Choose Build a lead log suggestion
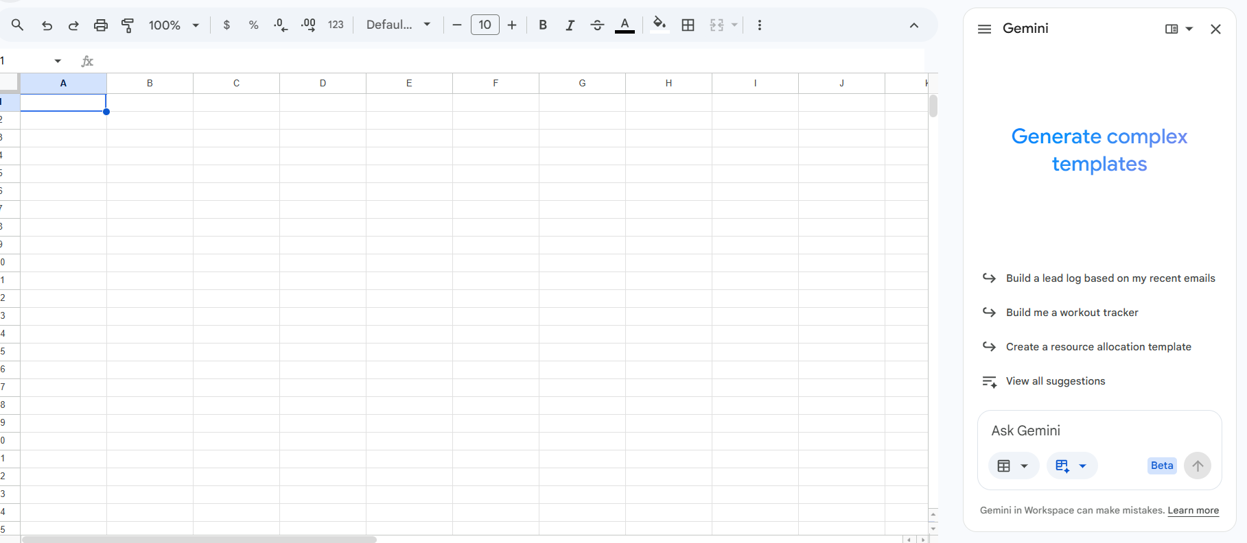 coord(1099,278)
